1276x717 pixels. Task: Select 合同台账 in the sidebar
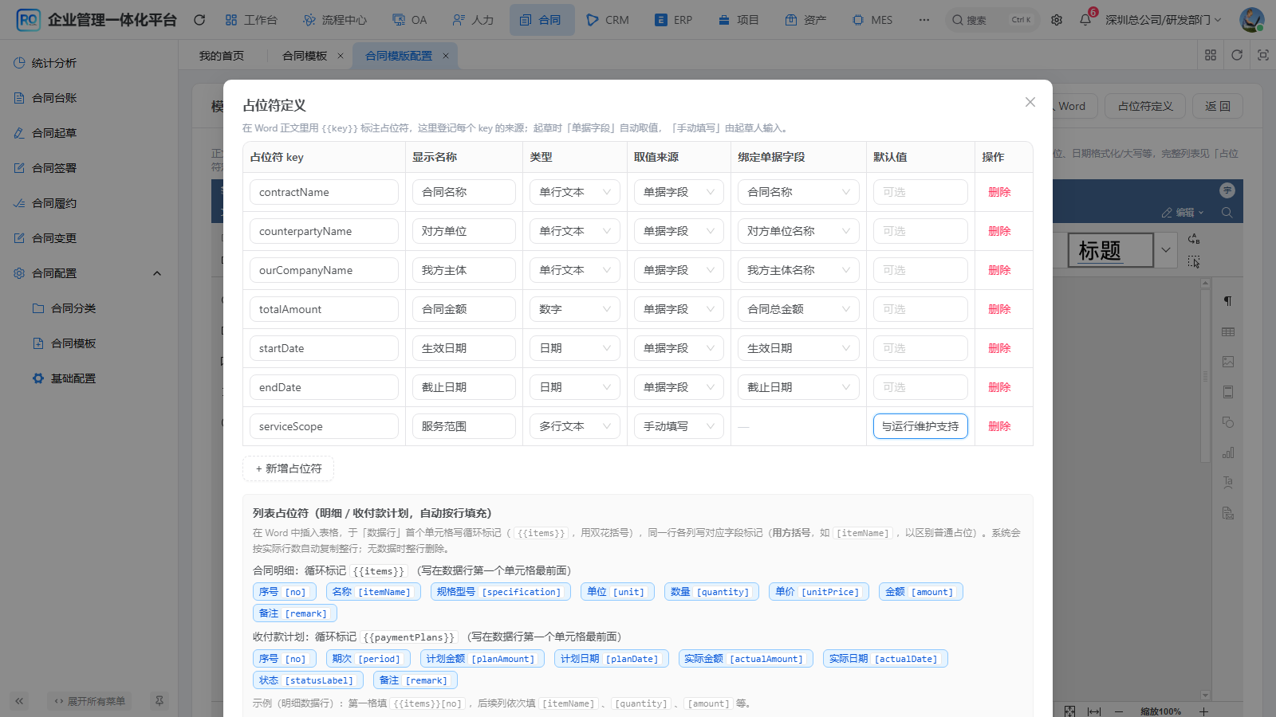pyautogui.click(x=89, y=98)
